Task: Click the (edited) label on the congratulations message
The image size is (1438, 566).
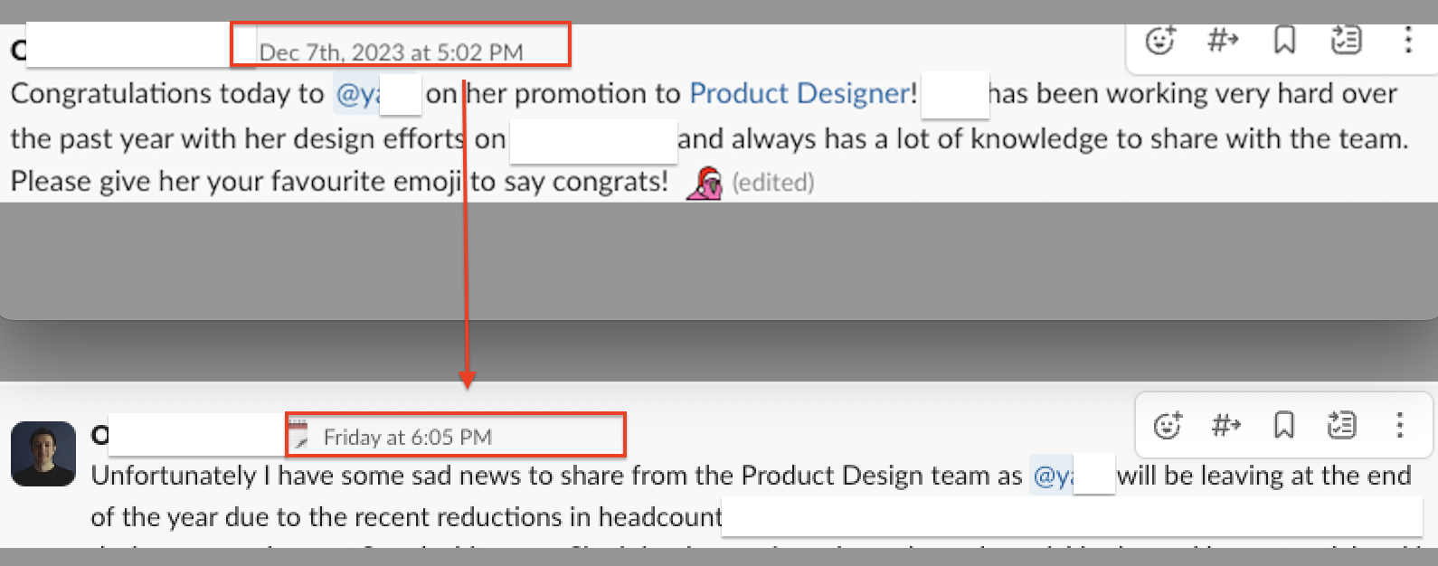Action: pos(772,183)
